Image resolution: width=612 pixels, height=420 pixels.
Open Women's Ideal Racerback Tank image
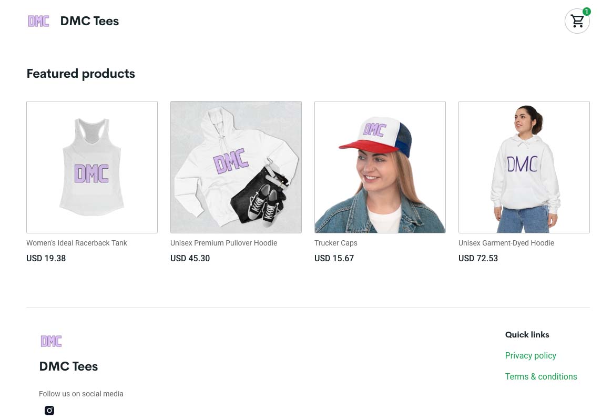click(92, 167)
